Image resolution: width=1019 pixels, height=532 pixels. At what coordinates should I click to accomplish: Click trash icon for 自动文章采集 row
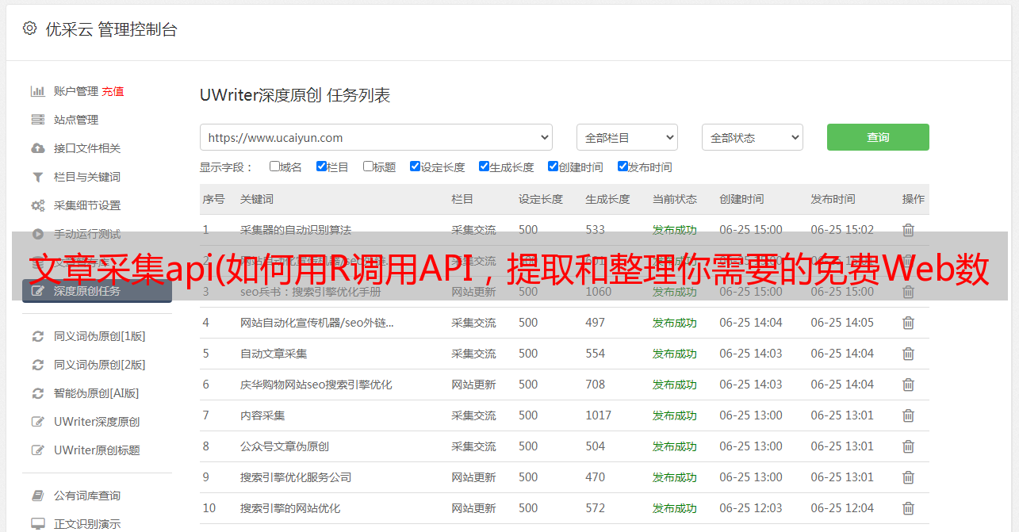[x=908, y=354]
